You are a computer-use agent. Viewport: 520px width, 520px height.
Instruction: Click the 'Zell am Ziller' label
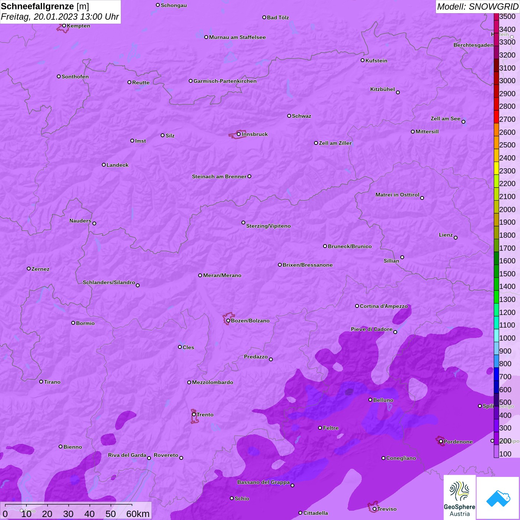(335, 143)
